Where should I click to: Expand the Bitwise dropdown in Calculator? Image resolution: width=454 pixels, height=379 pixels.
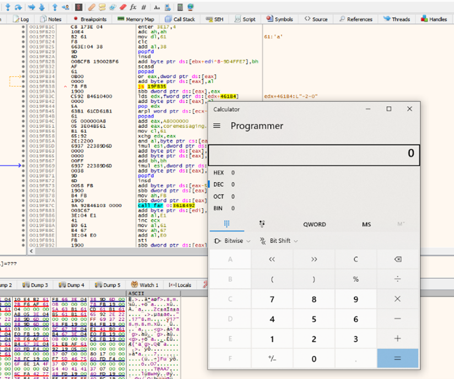click(232, 241)
